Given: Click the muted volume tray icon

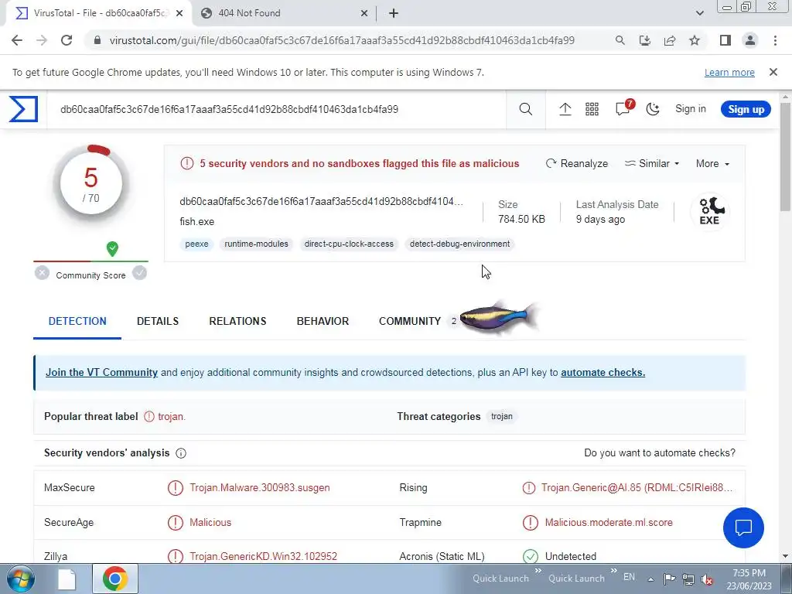Looking at the screenshot, I should click(707, 579).
